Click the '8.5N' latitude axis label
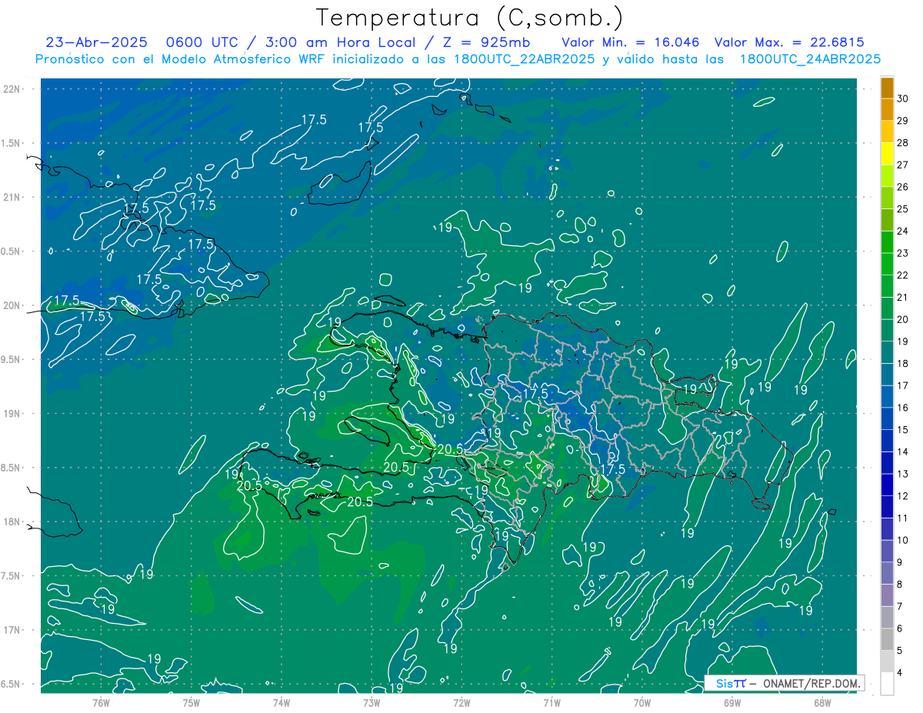This screenshot has width=923, height=713. 10,468
